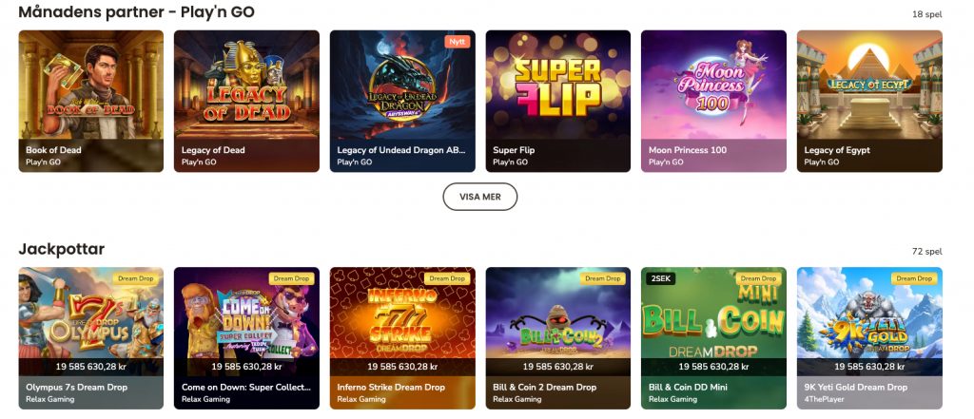Click the Månadens partner - Play'n GO heading

coord(137,11)
